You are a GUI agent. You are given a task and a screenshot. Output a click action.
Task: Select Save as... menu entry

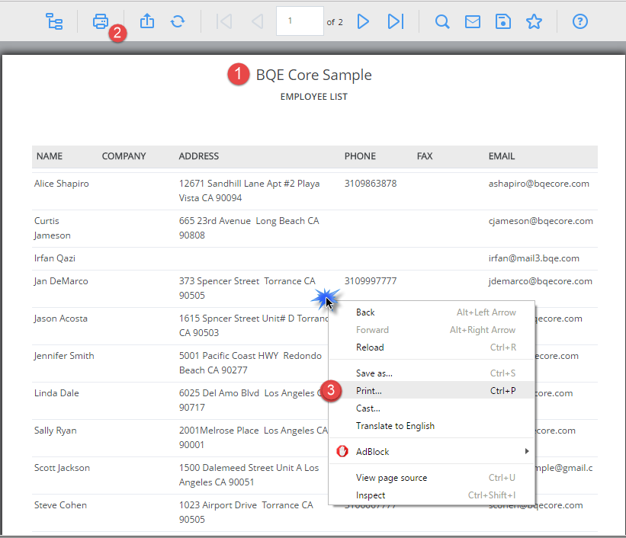(x=431, y=373)
